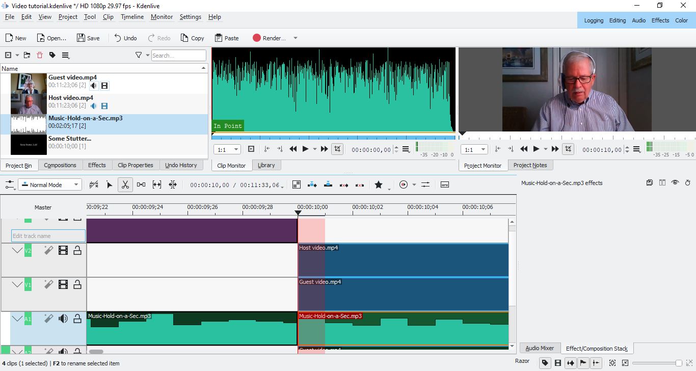The image size is (696, 371).
Task: Toggle show video thumbnails in status bar
Action: 558,363
